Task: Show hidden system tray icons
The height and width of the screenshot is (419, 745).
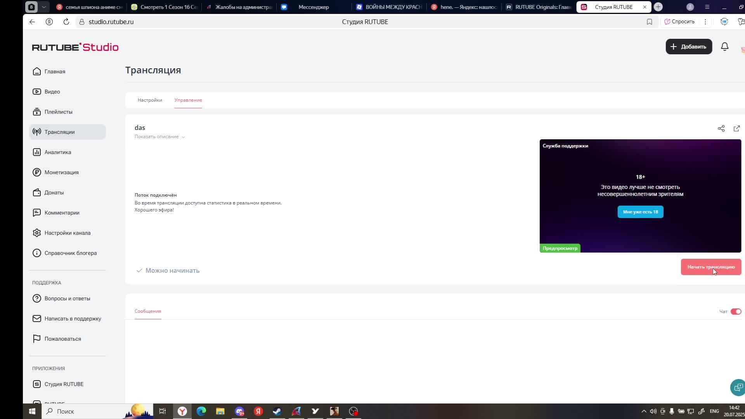Action: click(x=644, y=411)
